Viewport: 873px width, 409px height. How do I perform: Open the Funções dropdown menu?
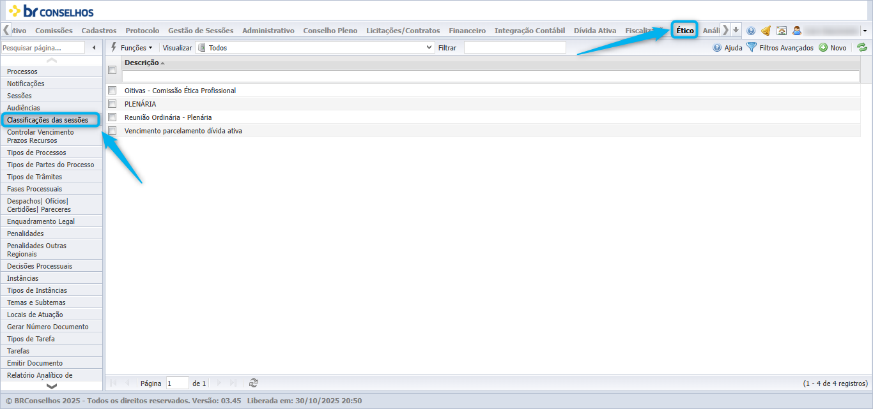point(132,48)
